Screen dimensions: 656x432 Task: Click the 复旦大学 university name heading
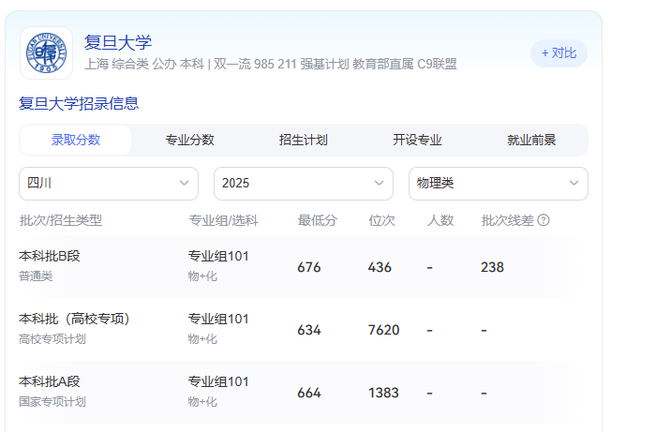click(118, 42)
